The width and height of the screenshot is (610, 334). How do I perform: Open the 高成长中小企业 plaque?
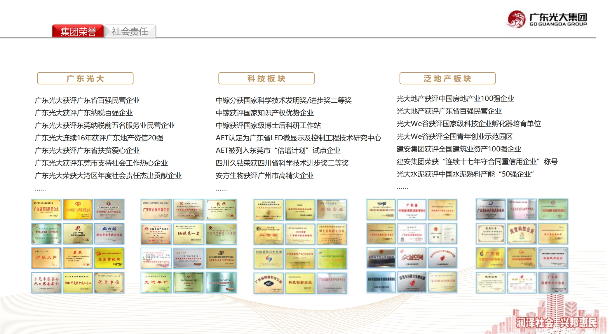pos(553,282)
